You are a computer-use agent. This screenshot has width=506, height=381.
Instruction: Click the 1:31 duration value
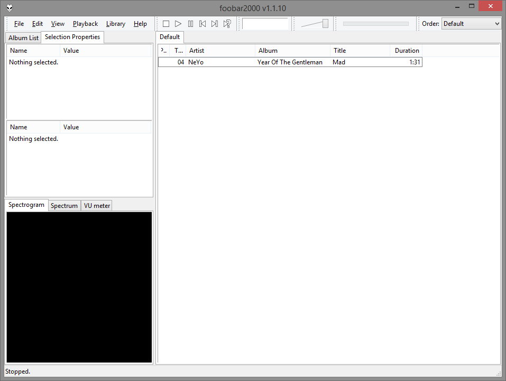415,62
